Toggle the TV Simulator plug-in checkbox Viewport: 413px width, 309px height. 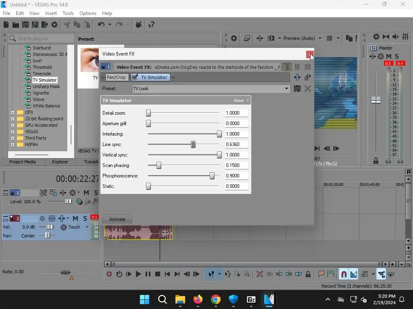tap(135, 77)
